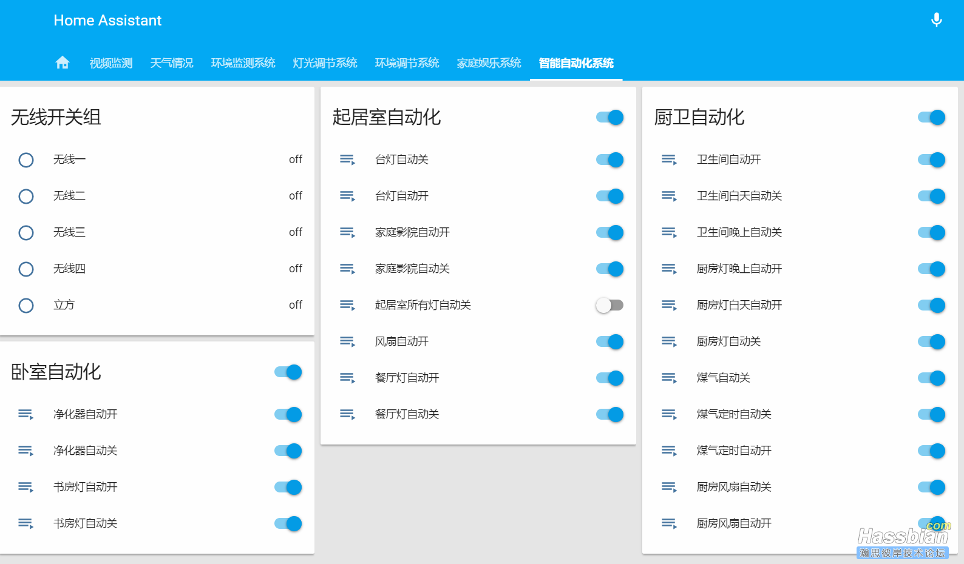Viewport: 964px width, 564px height.
Task: Click the circle icon beside 立方
Action: 26,306
